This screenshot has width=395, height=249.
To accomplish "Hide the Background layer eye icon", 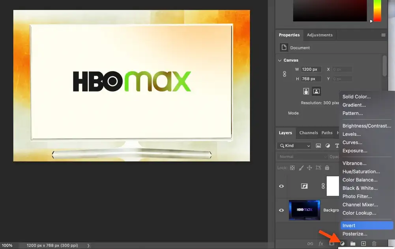I will [x=281, y=210].
